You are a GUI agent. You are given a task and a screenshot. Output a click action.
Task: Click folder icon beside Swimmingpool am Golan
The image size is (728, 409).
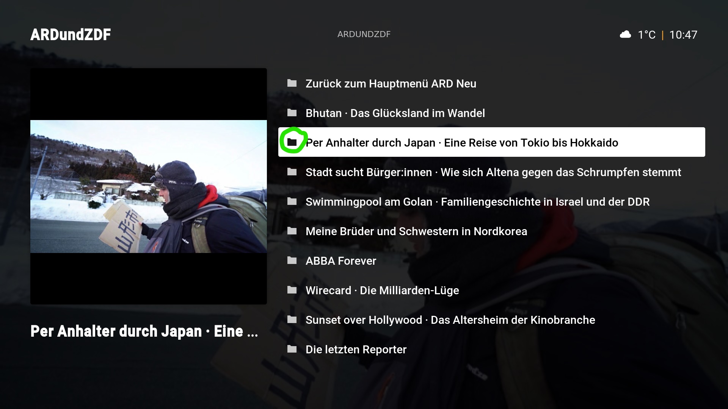pyautogui.click(x=292, y=201)
